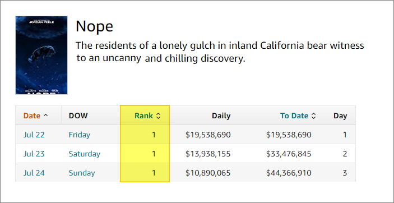Click the Saturday daily gross $13,938,155

pyautogui.click(x=208, y=154)
